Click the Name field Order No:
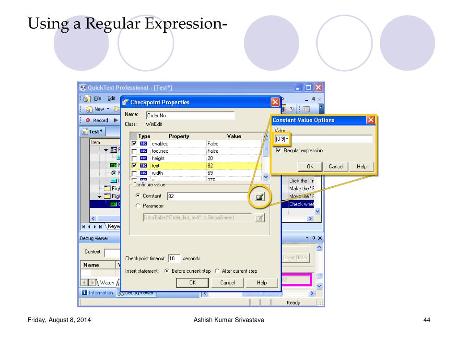 [190, 116]
